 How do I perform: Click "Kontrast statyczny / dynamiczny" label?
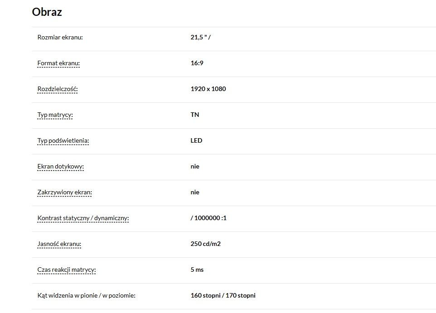point(83,218)
